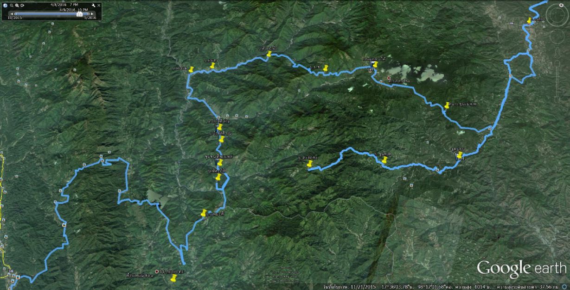Image resolution: width=570 pixels, height=290 pixels.
Task: Zoom out the time slider range
Action: coord(11,6)
